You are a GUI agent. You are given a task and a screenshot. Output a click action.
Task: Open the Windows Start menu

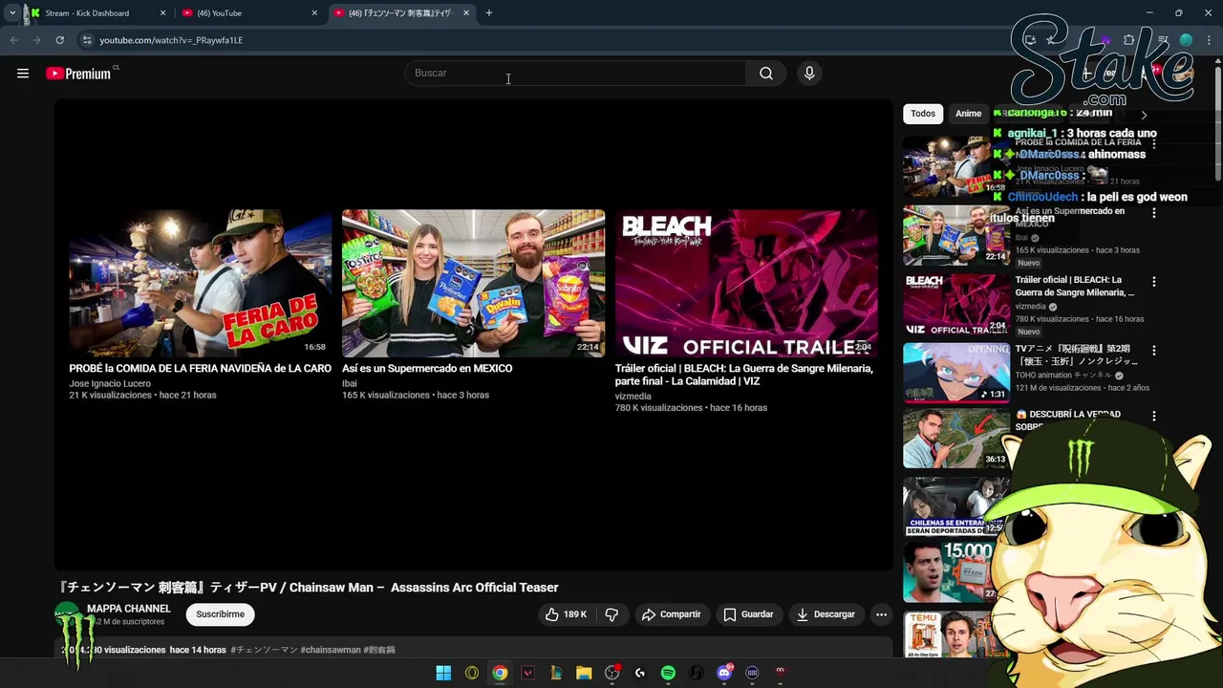(x=443, y=673)
